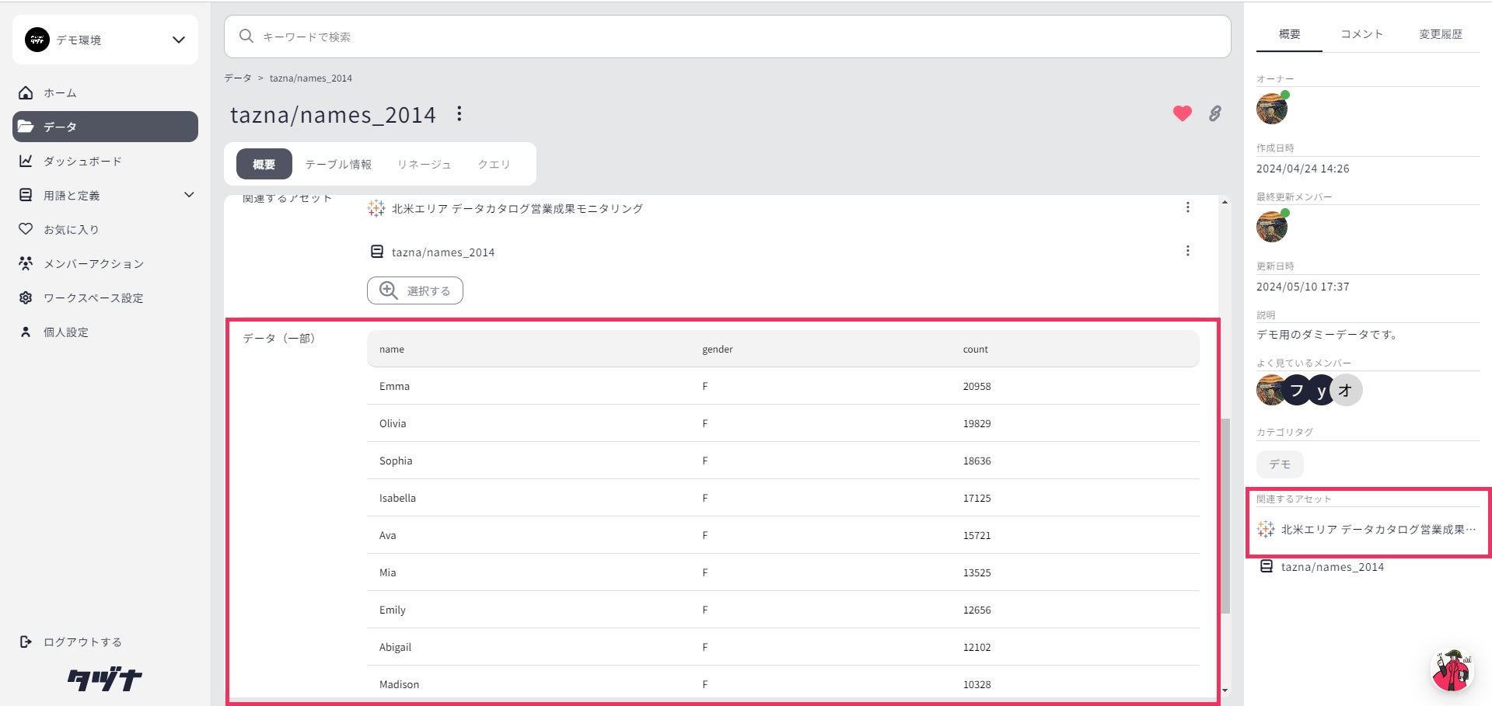Select the Sophia name cell
Screen dimensions: 1492x706
(x=396, y=461)
